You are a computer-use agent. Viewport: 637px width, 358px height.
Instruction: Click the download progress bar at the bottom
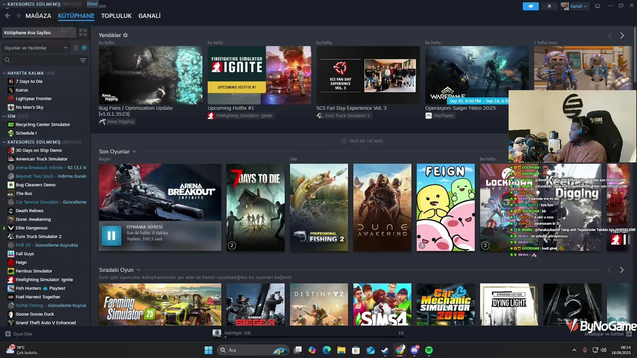[314, 337]
